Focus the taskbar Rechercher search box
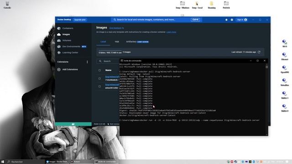The width and height of the screenshot is (292, 164). pos(26,162)
